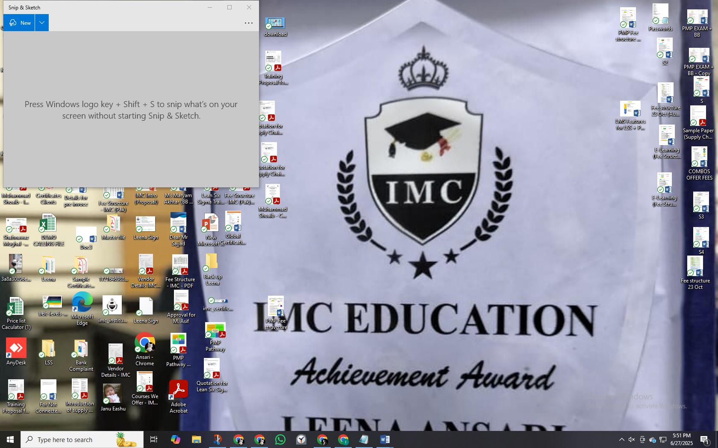718x448 pixels.
Task: Select Bank Complaint folder icon
Action: click(x=81, y=355)
